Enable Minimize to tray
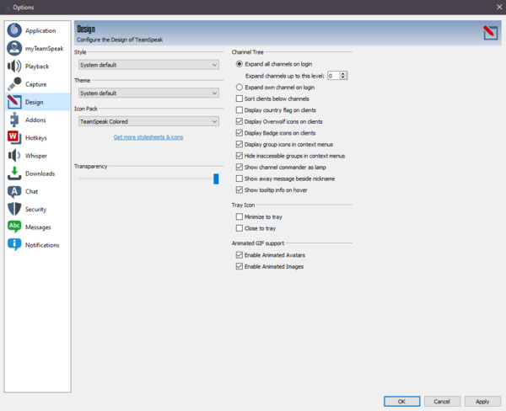The image size is (506, 411). coord(240,217)
